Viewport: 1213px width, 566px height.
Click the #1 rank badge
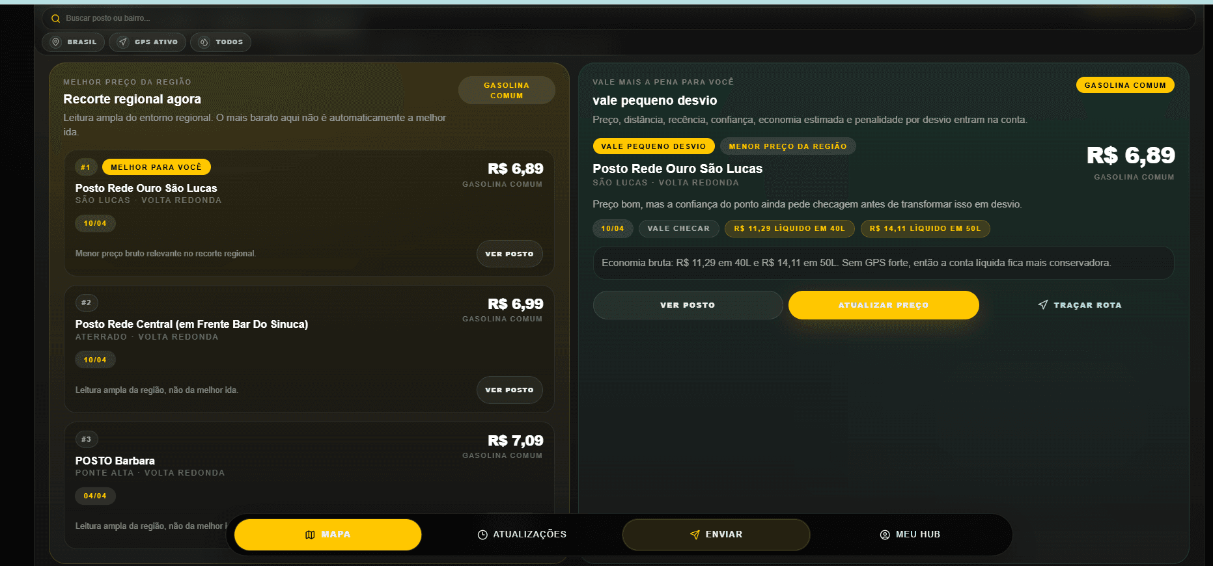point(86,167)
